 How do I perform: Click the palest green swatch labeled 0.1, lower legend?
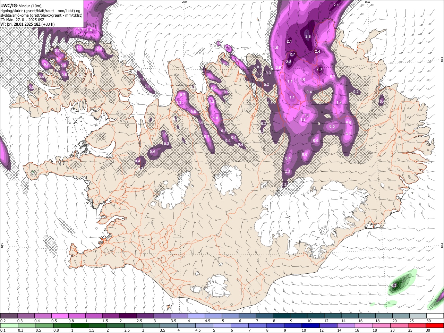tap(8, 325)
